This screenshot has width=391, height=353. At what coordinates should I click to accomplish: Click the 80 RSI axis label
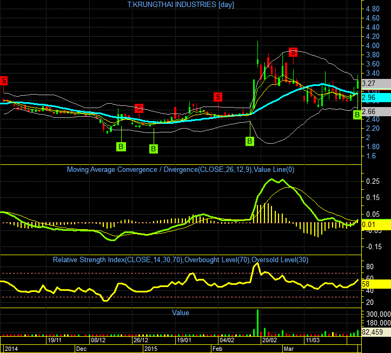coord(369,267)
